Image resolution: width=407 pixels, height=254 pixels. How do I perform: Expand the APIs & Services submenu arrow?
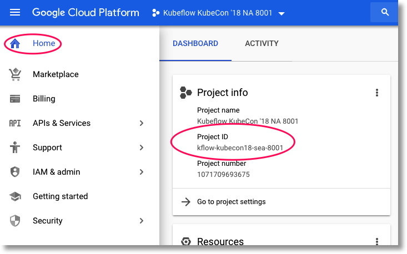point(142,123)
